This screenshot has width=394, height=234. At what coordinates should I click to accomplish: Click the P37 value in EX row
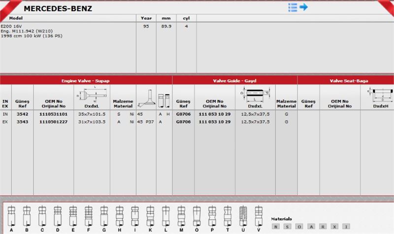pos(150,122)
